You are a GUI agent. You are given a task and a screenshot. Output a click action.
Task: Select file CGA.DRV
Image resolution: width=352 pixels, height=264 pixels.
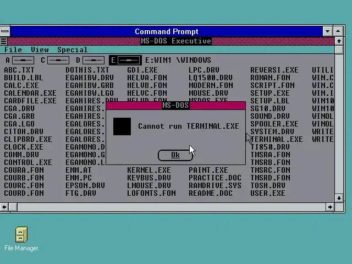coord(19,108)
